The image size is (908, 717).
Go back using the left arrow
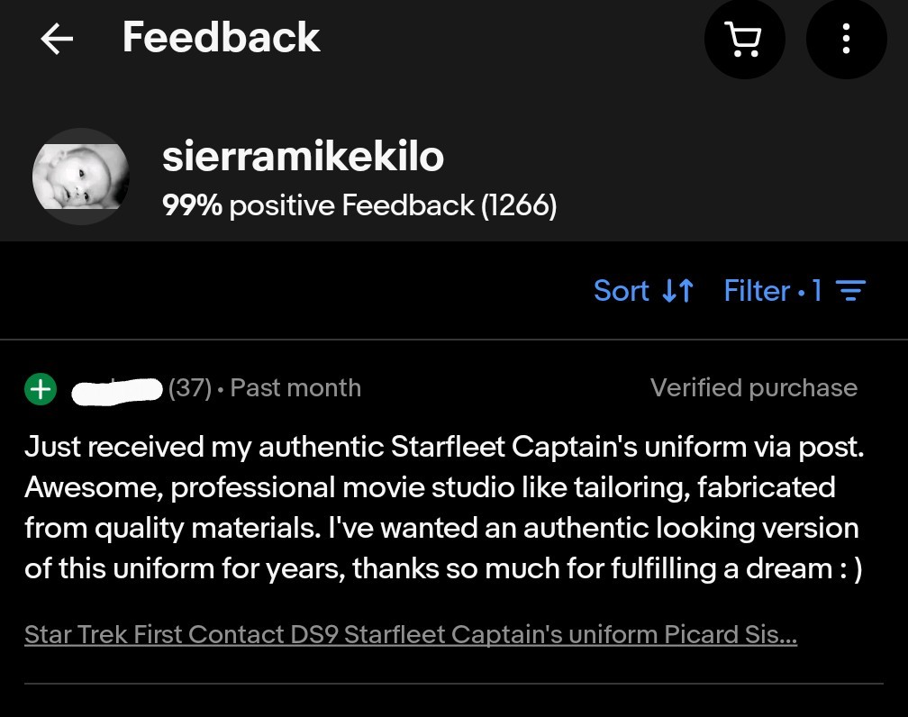(57, 39)
